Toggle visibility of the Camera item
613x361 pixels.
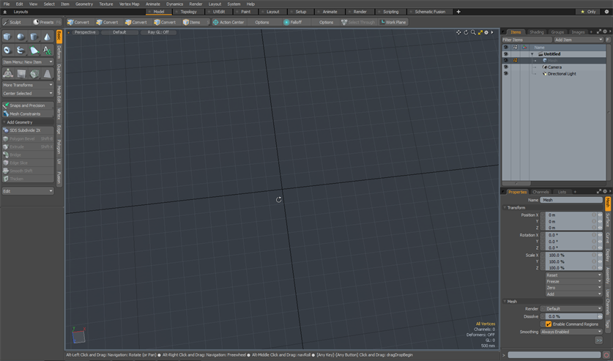[x=505, y=67]
